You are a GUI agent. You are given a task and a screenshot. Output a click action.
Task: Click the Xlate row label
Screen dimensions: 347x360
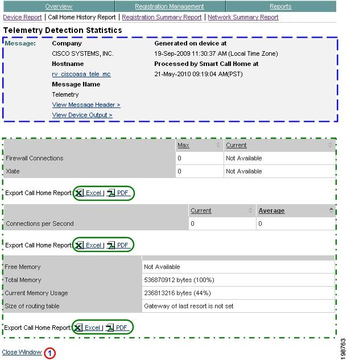[13, 171]
